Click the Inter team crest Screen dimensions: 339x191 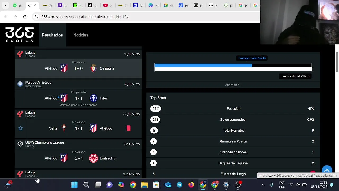(x=93, y=98)
